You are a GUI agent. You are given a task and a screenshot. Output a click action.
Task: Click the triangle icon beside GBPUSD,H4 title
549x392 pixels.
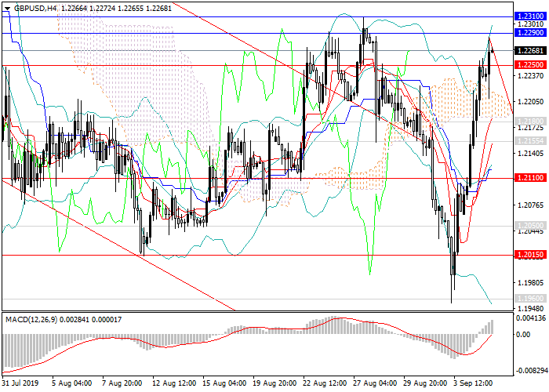point(7,7)
